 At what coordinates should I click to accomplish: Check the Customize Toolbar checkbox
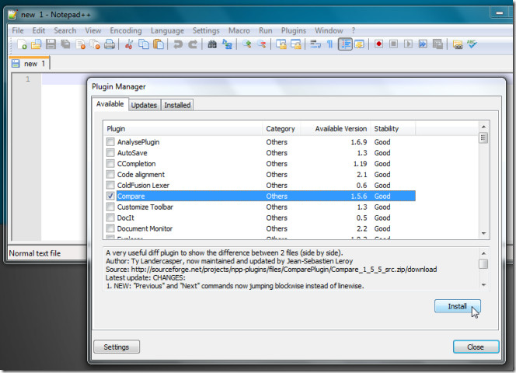point(110,207)
